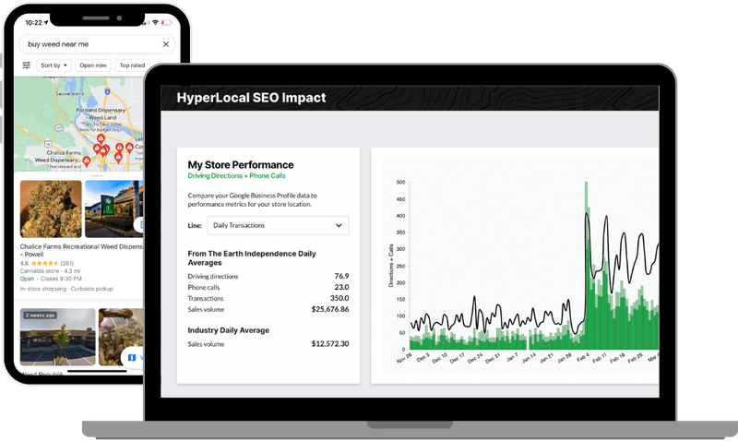Tap the phone battery status icon
Image resolution: width=738 pixels, height=441 pixels.
pyautogui.click(x=166, y=22)
